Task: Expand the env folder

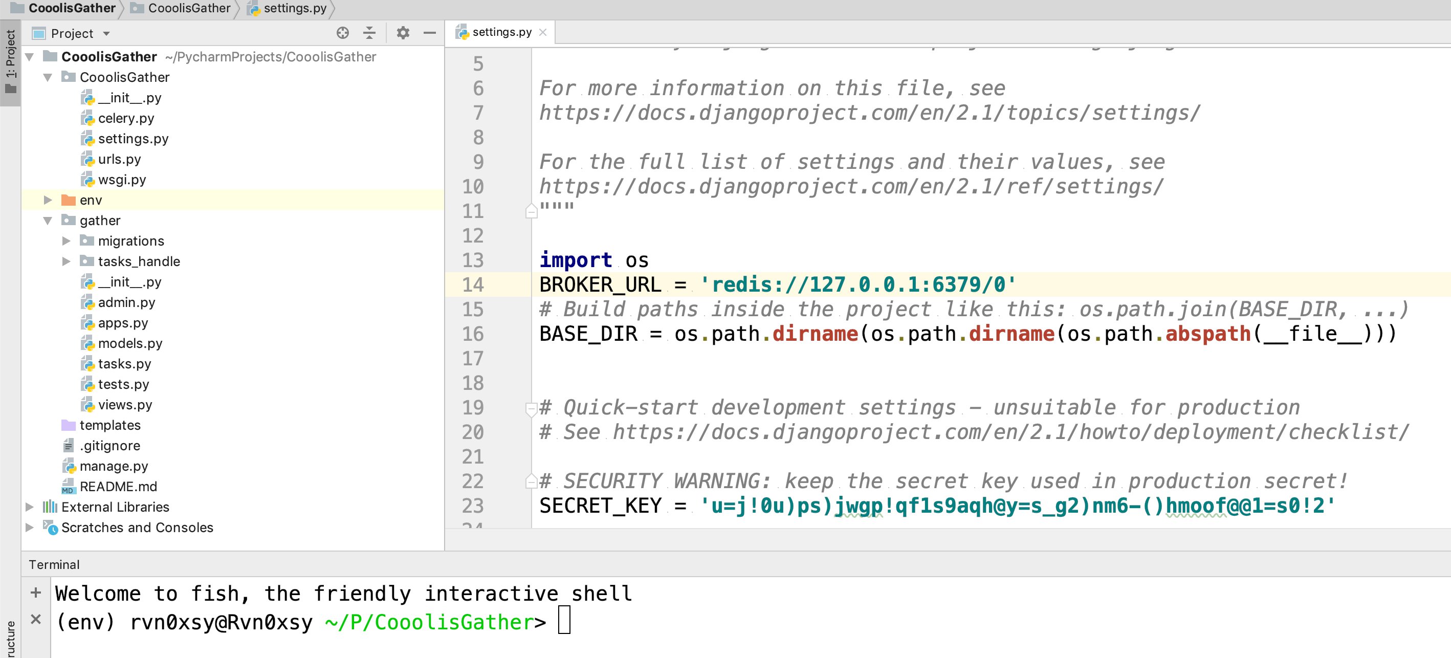Action: [x=48, y=200]
